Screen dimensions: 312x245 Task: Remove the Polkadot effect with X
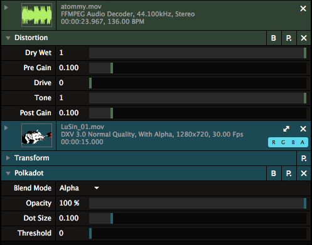click(x=304, y=174)
